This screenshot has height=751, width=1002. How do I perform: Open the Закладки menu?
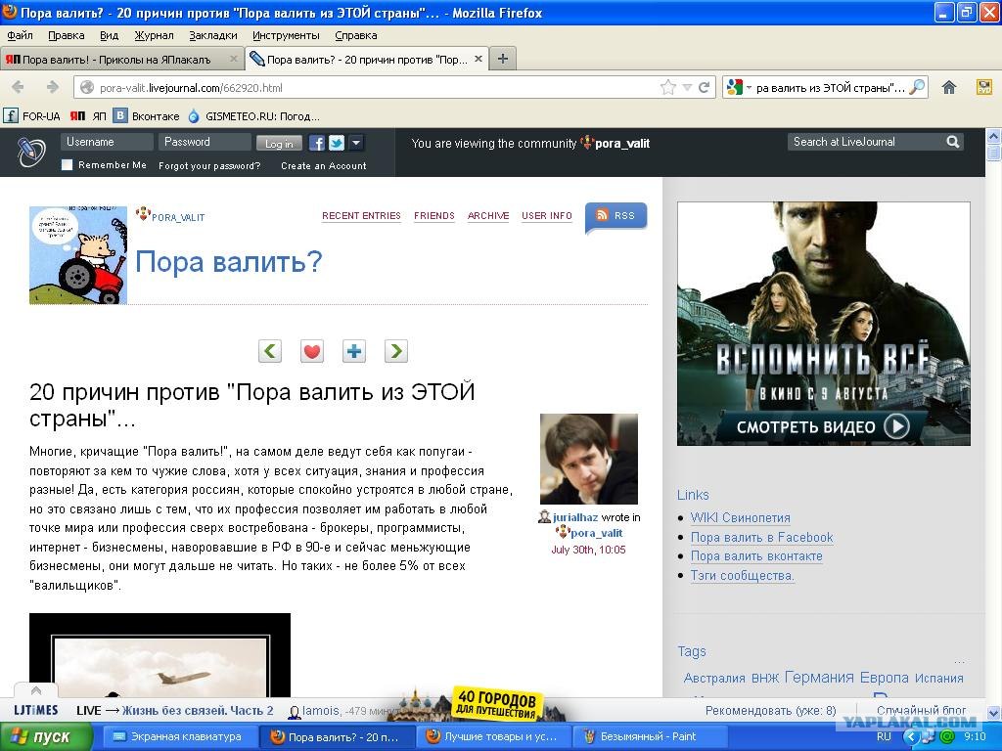(x=212, y=35)
